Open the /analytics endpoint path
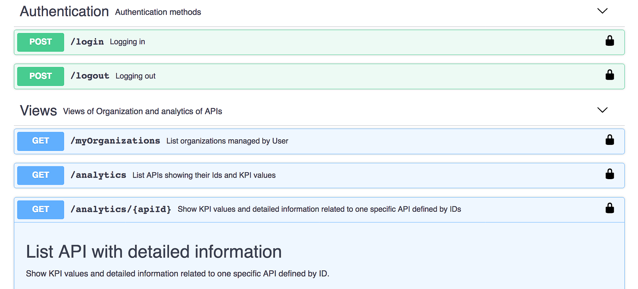Image resolution: width=638 pixels, height=289 pixels. [98, 175]
